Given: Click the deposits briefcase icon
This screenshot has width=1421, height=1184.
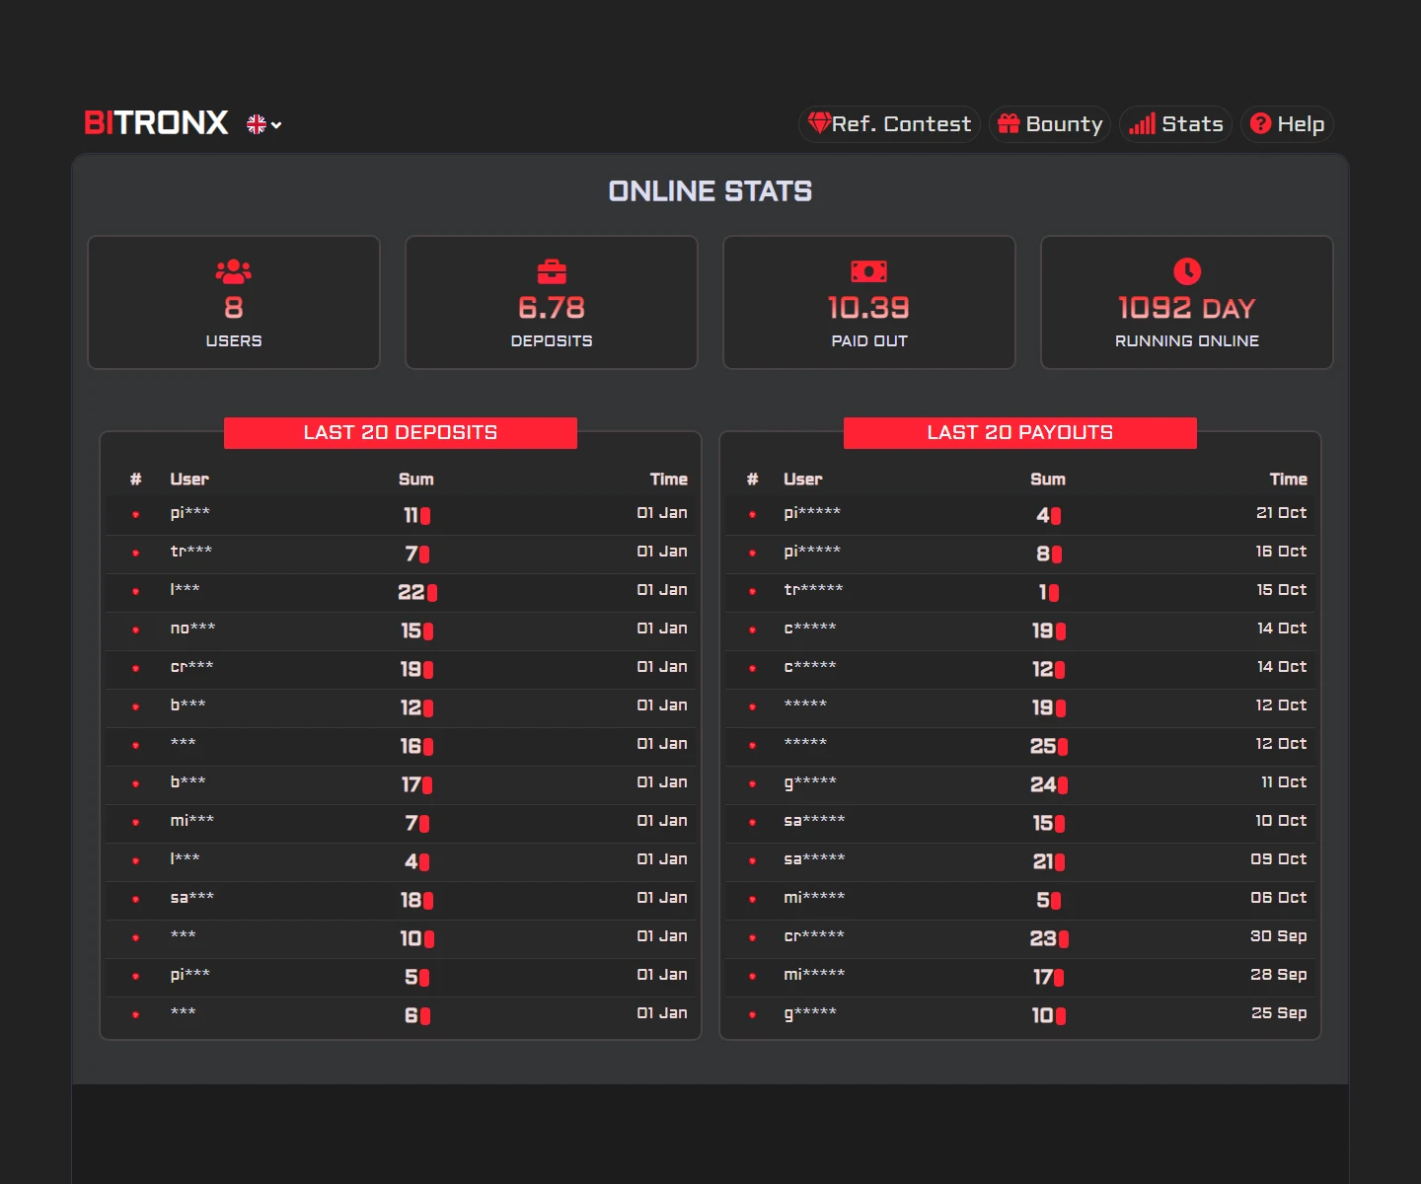Looking at the screenshot, I should click(x=552, y=271).
